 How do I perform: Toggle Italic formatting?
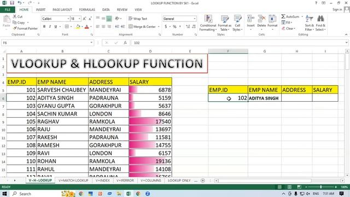point(50,27)
